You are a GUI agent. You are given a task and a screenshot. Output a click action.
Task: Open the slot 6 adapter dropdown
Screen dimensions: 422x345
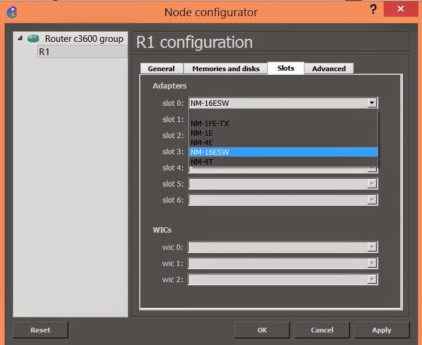(372, 200)
